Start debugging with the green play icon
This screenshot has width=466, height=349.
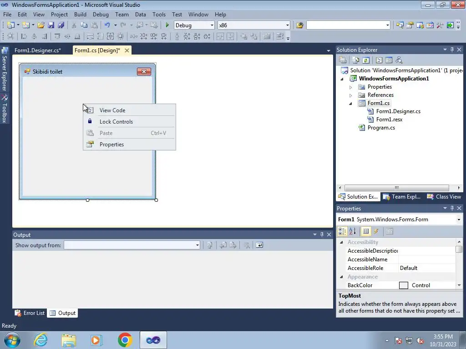click(167, 25)
